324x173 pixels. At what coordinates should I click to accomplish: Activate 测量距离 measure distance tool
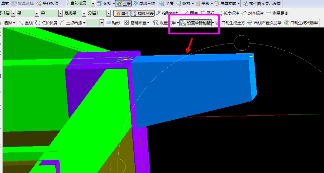tap(277, 13)
